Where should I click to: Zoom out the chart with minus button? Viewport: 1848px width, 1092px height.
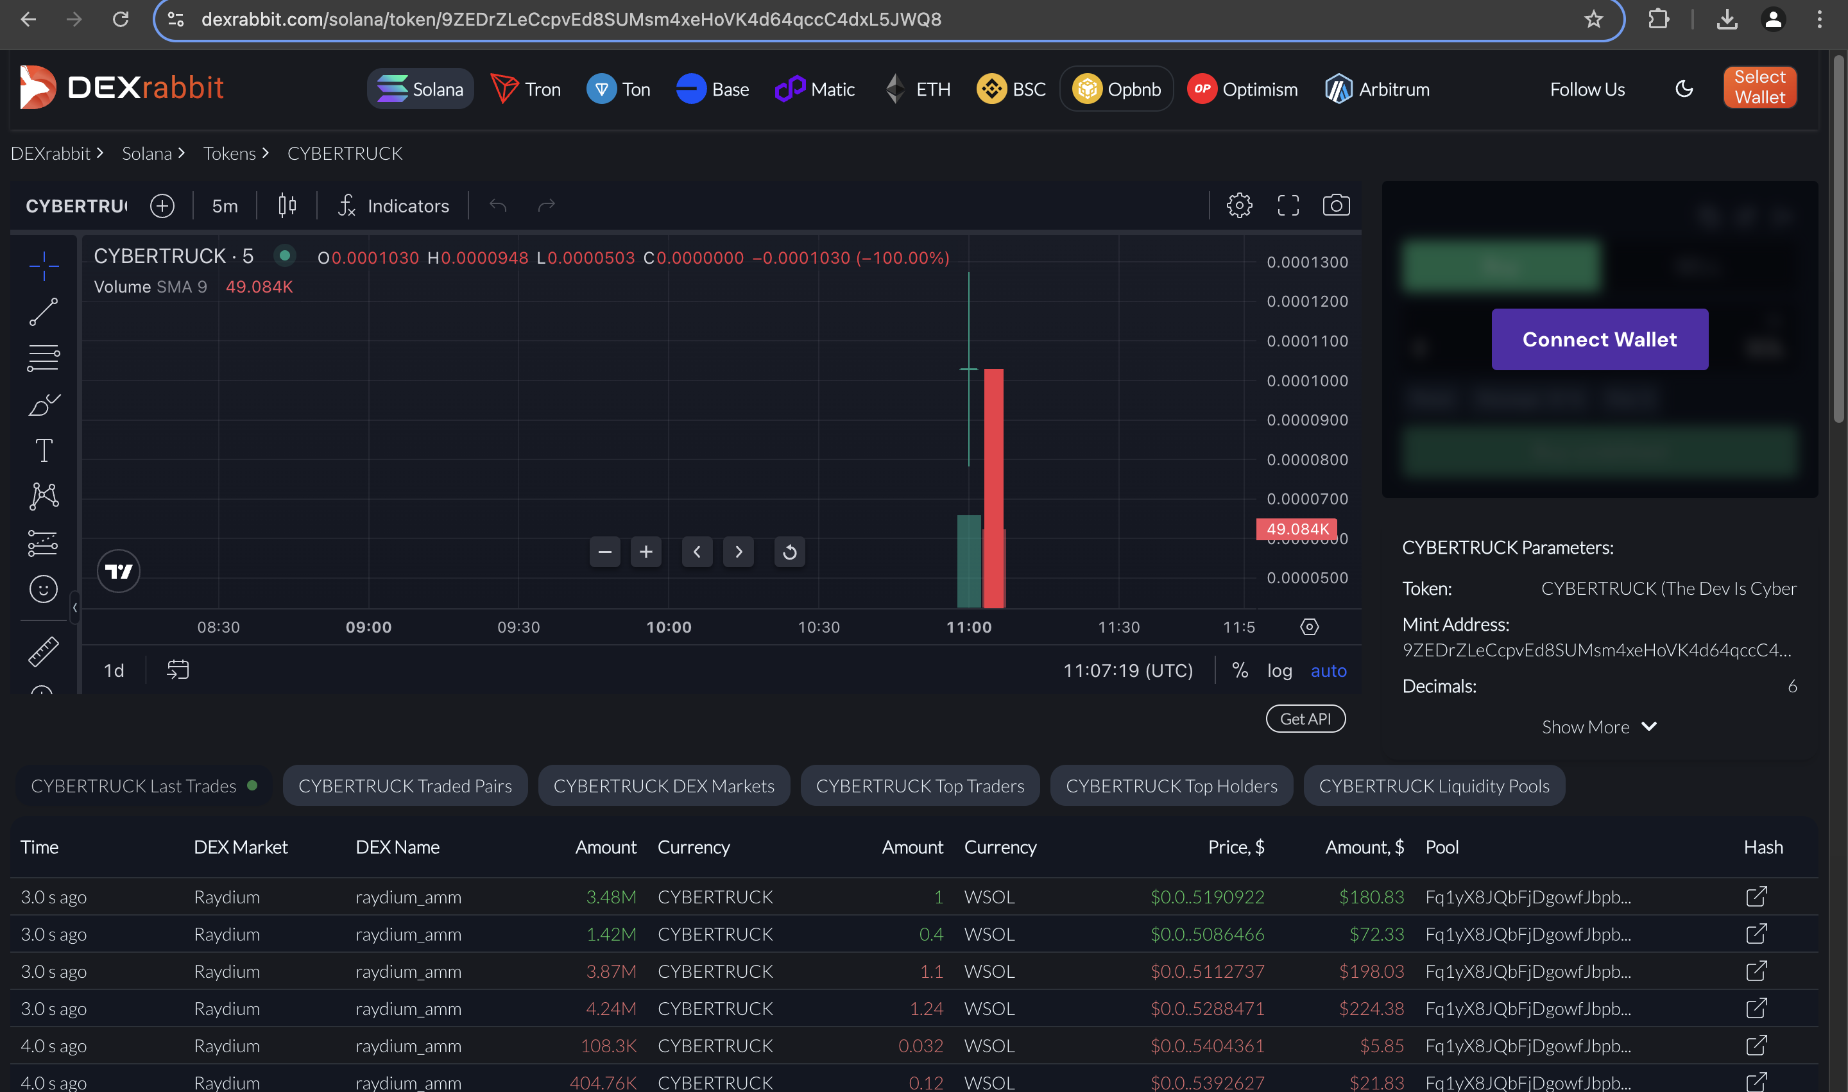[605, 552]
